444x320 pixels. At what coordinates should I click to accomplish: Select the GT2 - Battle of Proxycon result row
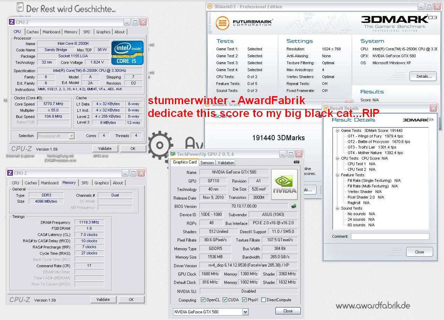(379, 142)
